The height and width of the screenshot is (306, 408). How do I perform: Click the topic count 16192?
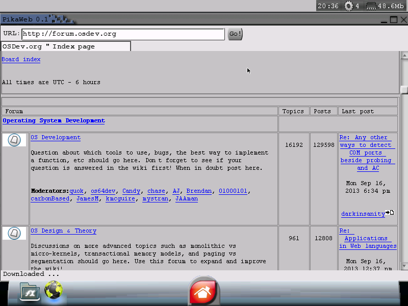pyautogui.click(x=294, y=145)
